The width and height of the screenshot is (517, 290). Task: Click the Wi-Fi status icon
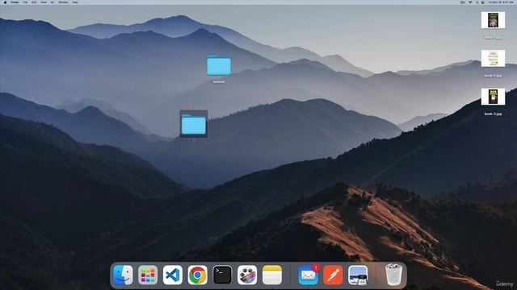(x=470, y=2)
